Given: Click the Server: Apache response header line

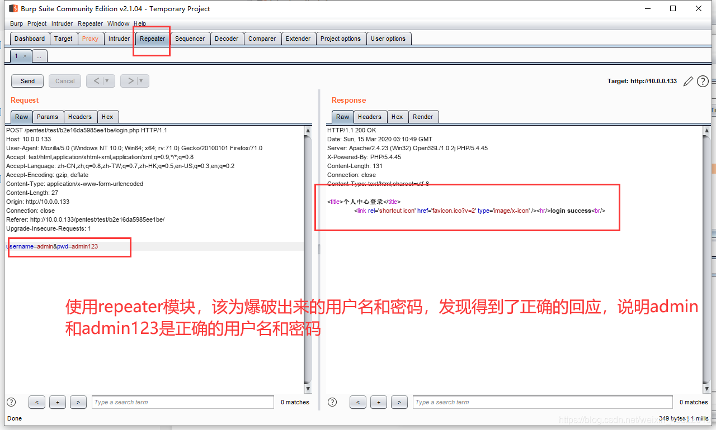Looking at the screenshot, I should pos(407,148).
